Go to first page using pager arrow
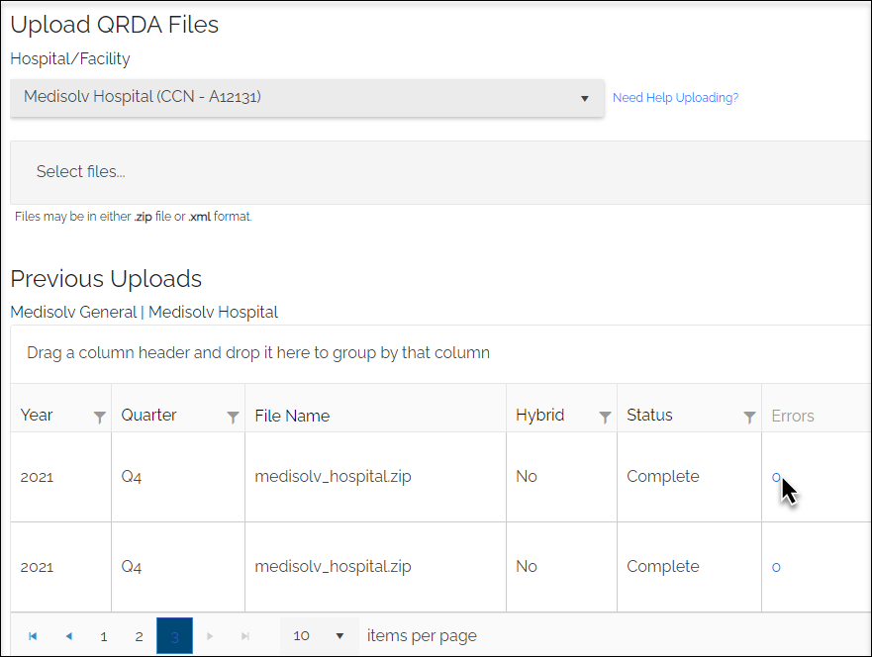The height and width of the screenshot is (657, 872). pyautogui.click(x=33, y=636)
